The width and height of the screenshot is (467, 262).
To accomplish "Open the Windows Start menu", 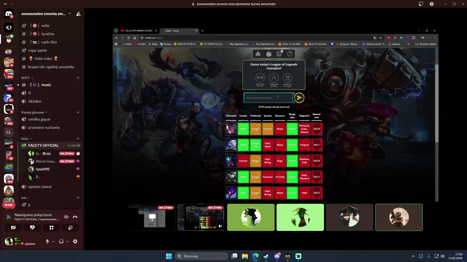I will pos(169,256).
